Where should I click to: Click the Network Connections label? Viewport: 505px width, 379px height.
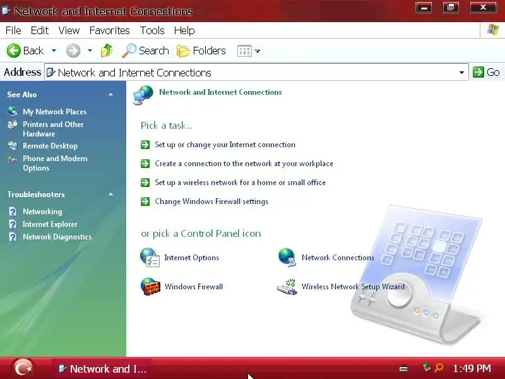(x=338, y=258)
